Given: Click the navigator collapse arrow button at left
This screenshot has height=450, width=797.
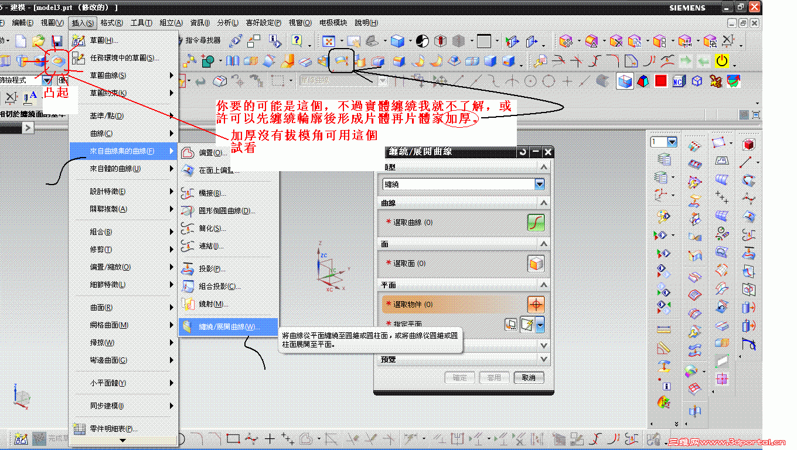Looking at the screenshot, I should tap(28, 128).
